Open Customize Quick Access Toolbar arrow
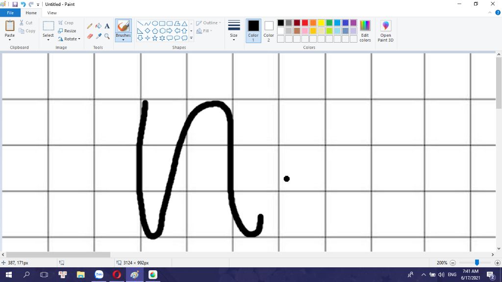The height and width of the screenshot is (282, 502). point(38,4)
